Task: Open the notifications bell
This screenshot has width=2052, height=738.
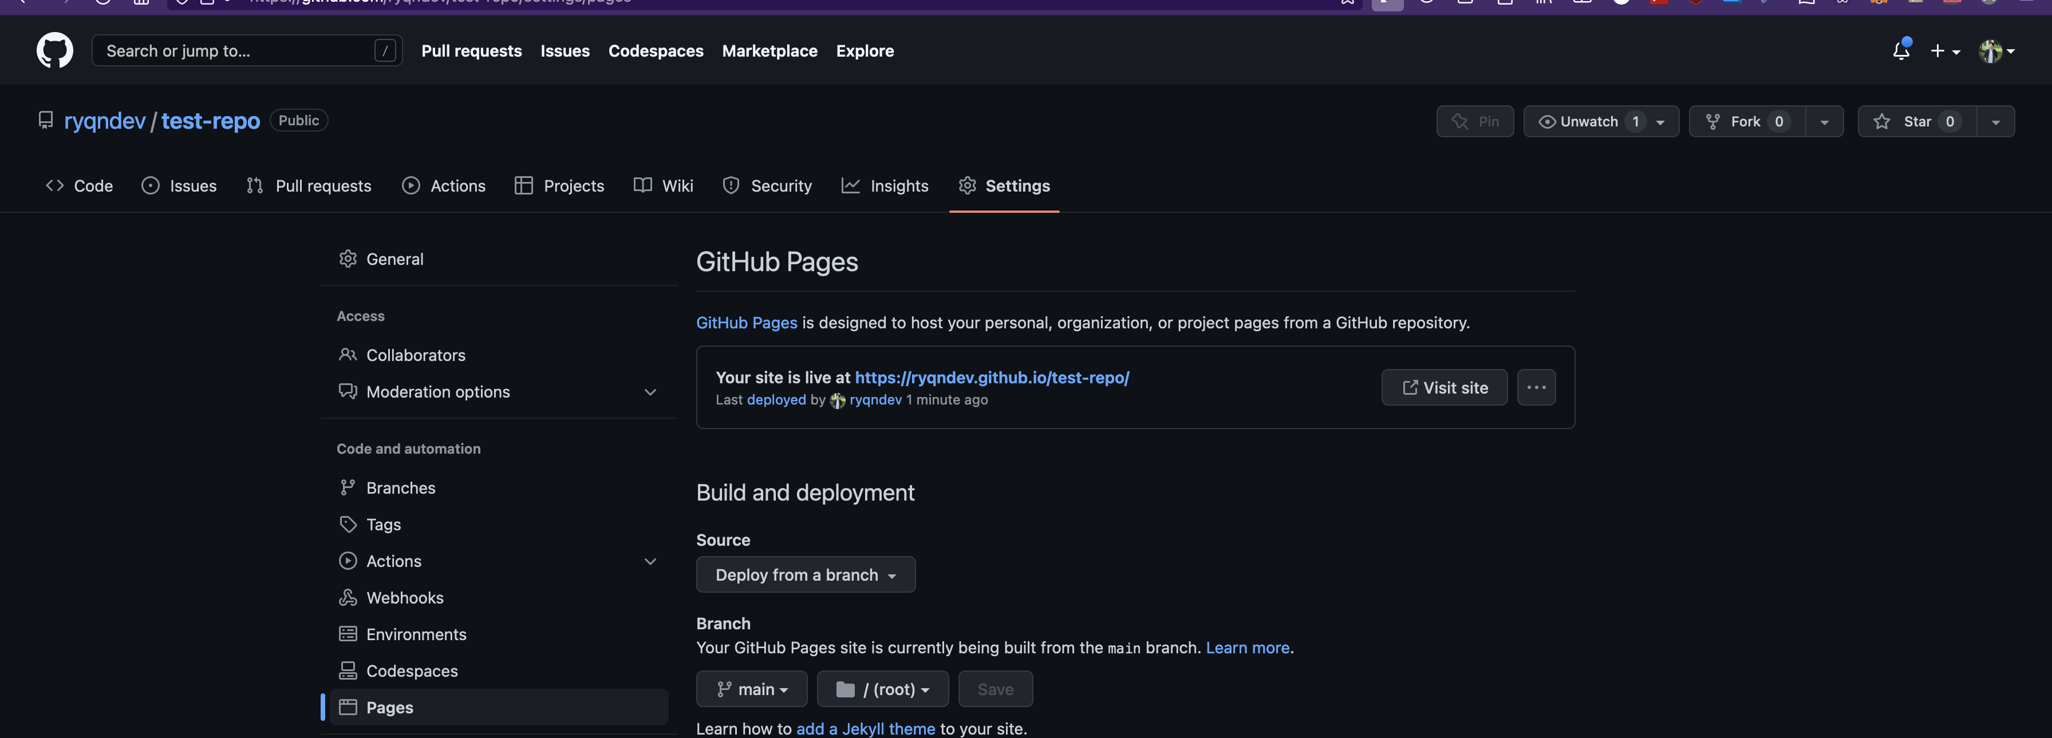Action: 1901,50
